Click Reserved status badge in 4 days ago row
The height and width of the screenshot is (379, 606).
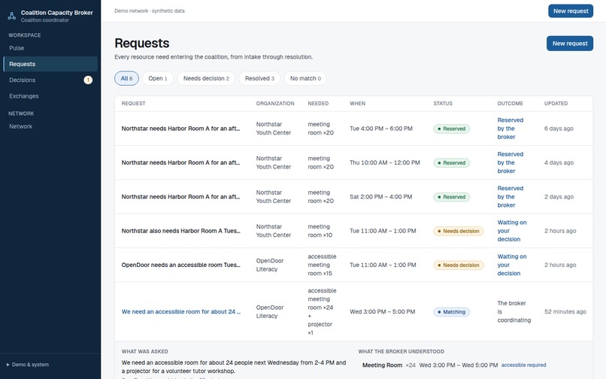click(x=451, y=163)
